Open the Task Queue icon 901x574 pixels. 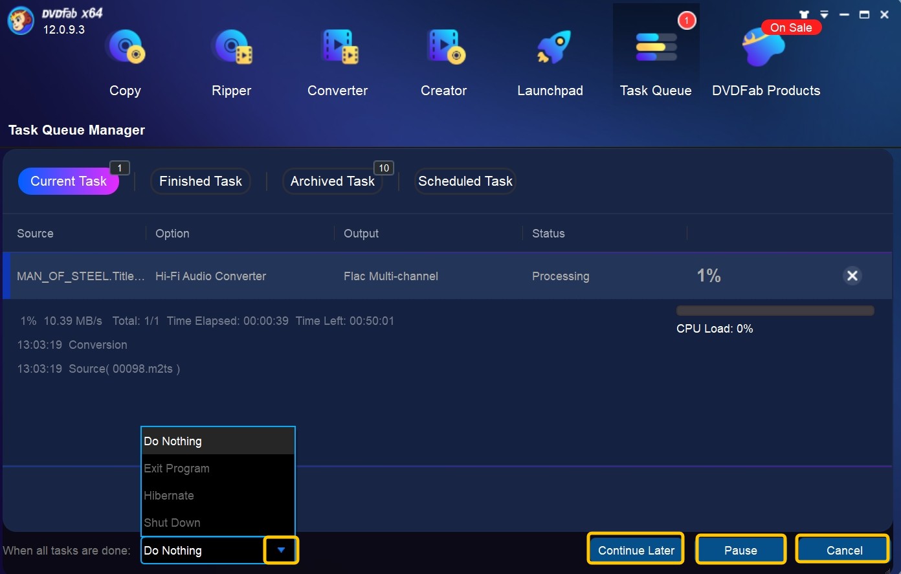656,47
